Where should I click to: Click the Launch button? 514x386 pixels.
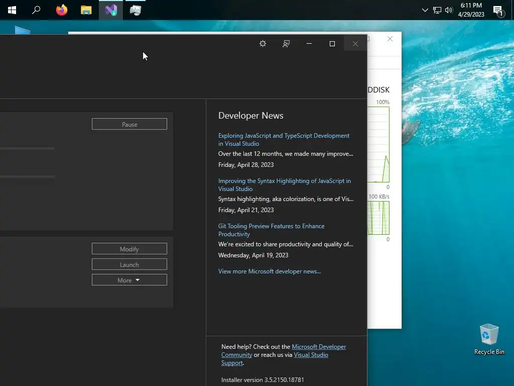tap(130, 264)
